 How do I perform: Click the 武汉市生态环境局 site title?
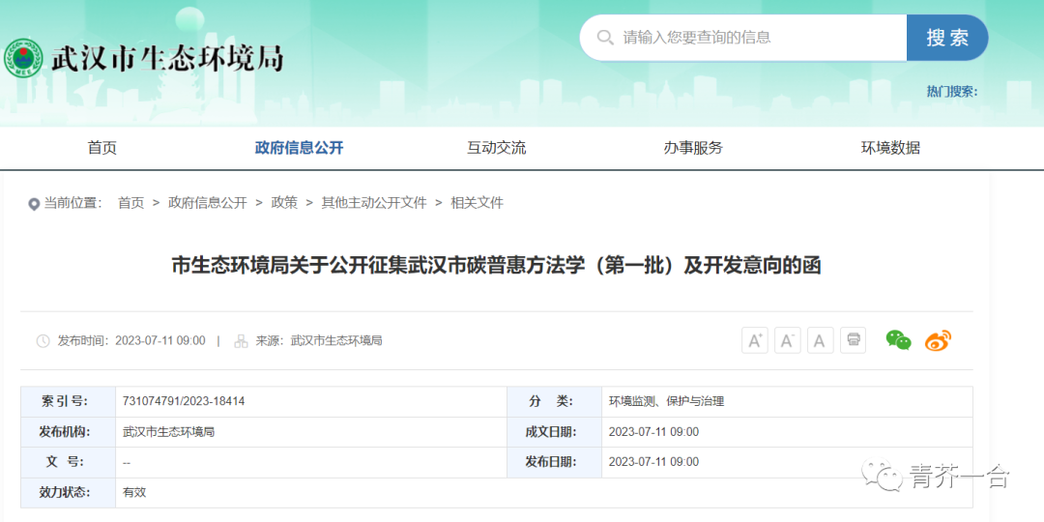coord(168,59)
